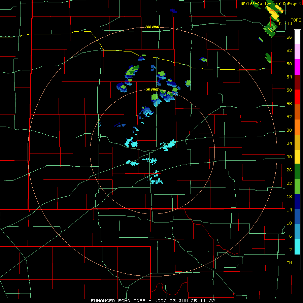Pick the gold mustard legend band

click(297, 142)
